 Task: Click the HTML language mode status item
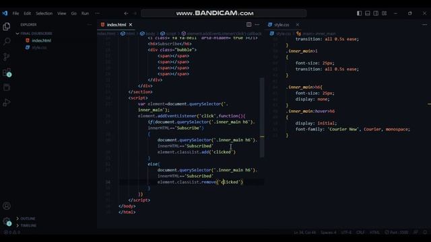point(374,233)
